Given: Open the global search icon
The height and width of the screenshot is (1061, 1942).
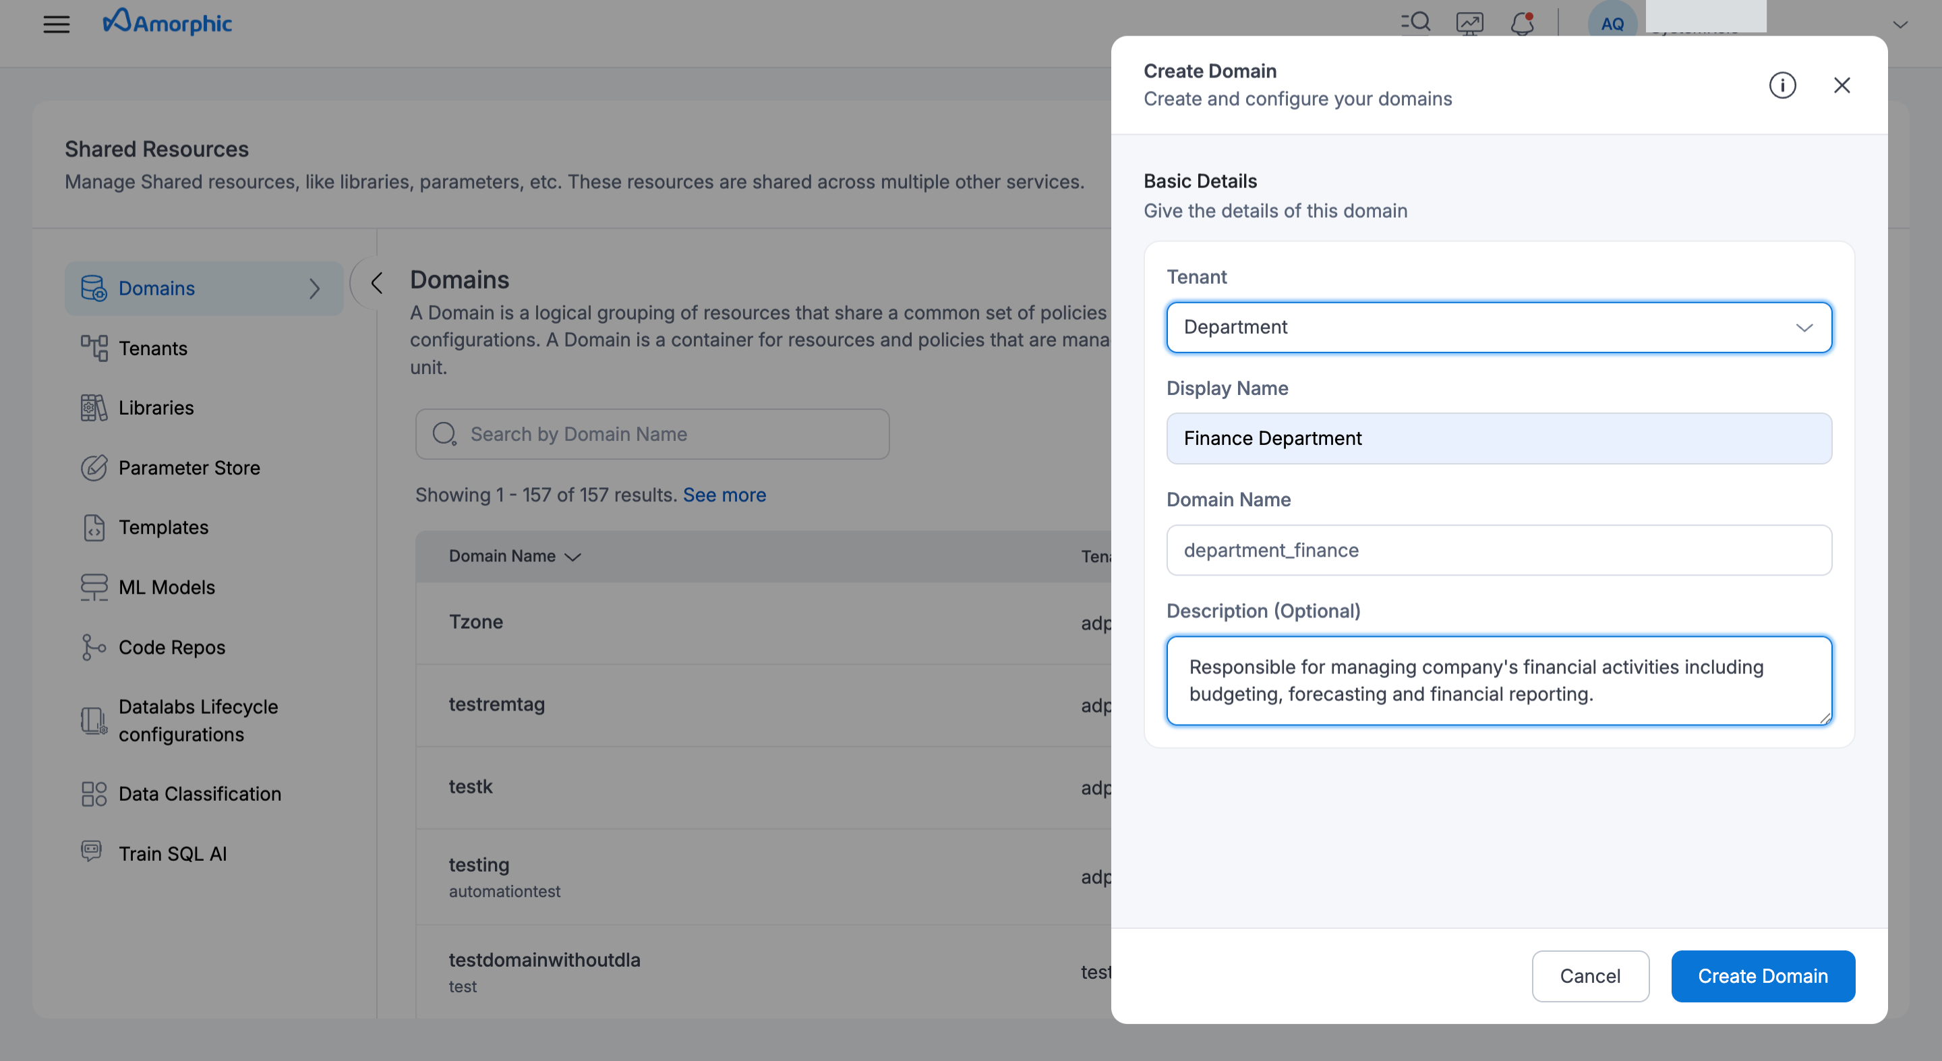Looking at the screenshot, I should (x=1416, y=23).
